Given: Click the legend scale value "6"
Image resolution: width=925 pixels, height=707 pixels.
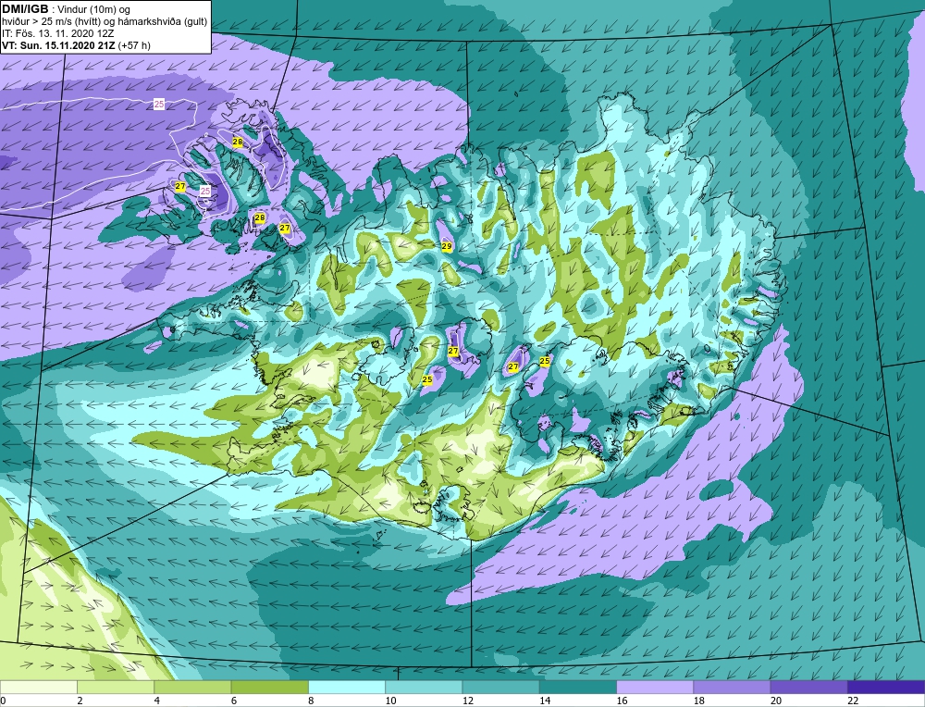Looking at the screenshot, I should click(x=234, y=701).
